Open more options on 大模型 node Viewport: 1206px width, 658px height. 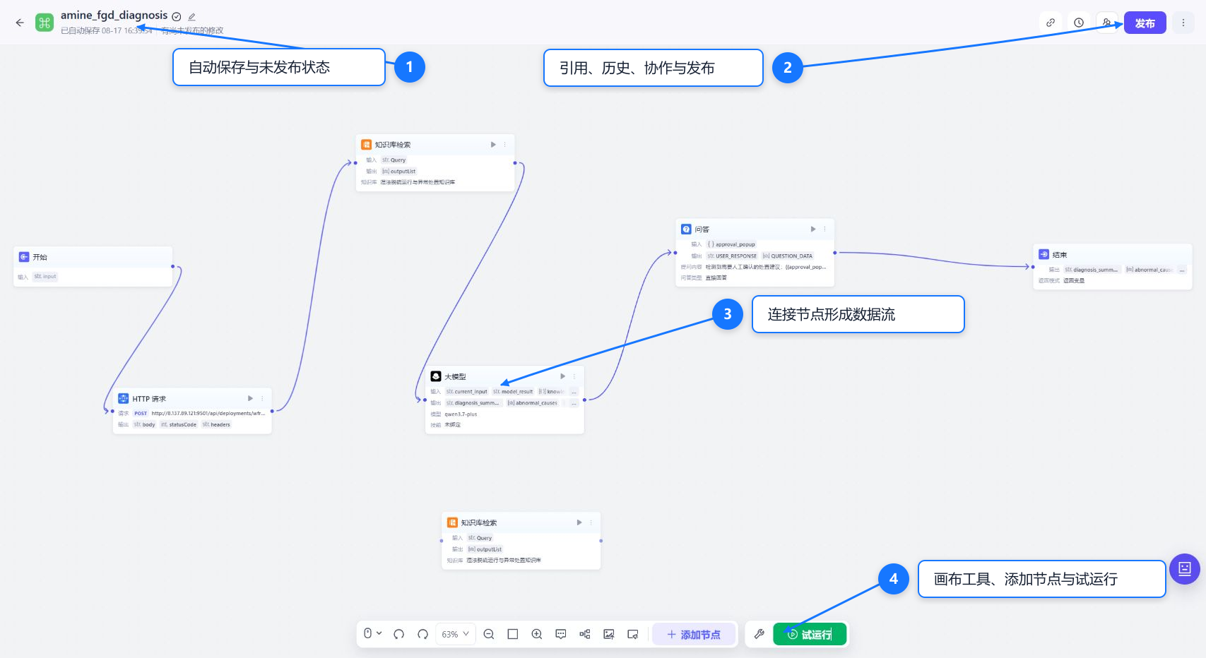pyautogui.click(x=574, y=376)
